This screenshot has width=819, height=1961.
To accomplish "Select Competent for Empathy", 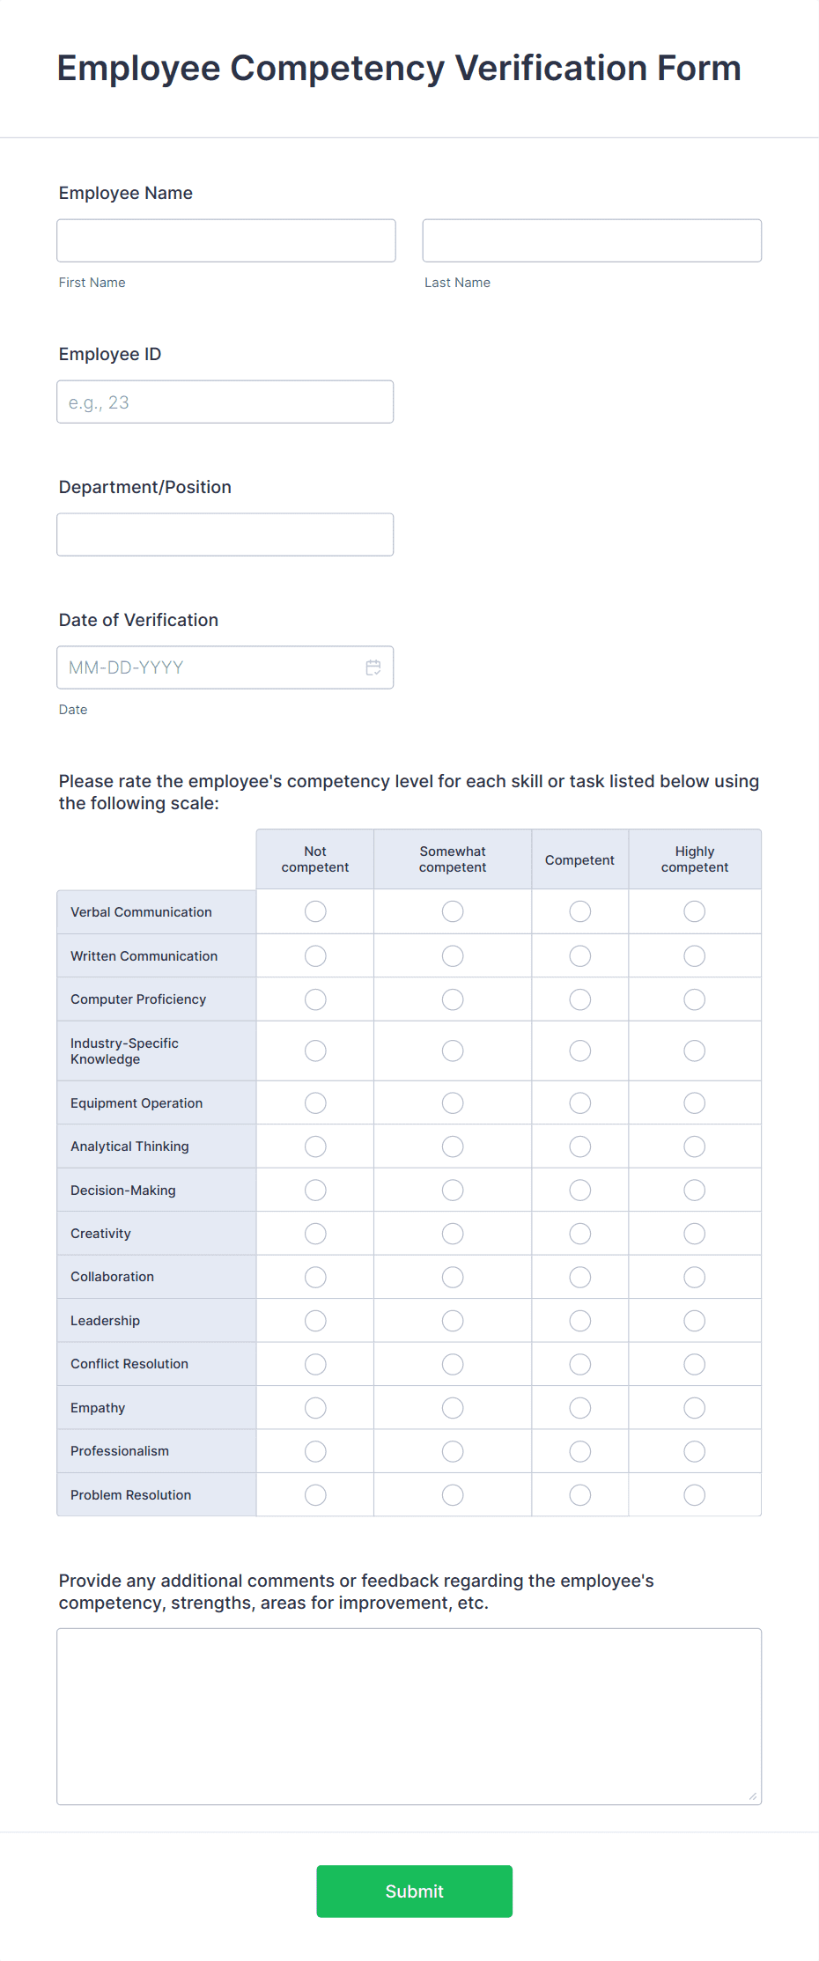I will click(579, 1407).
